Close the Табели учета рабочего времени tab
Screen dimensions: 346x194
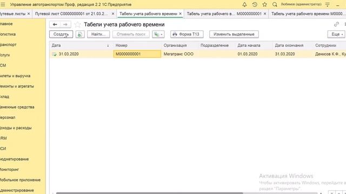click(180, 13)
